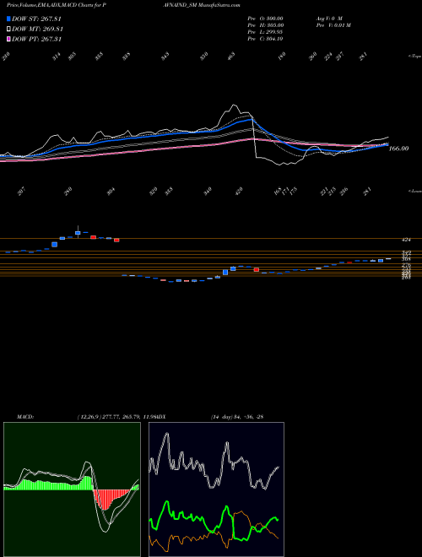Open the dark blue ADX indicator panel

pos(216,489)
